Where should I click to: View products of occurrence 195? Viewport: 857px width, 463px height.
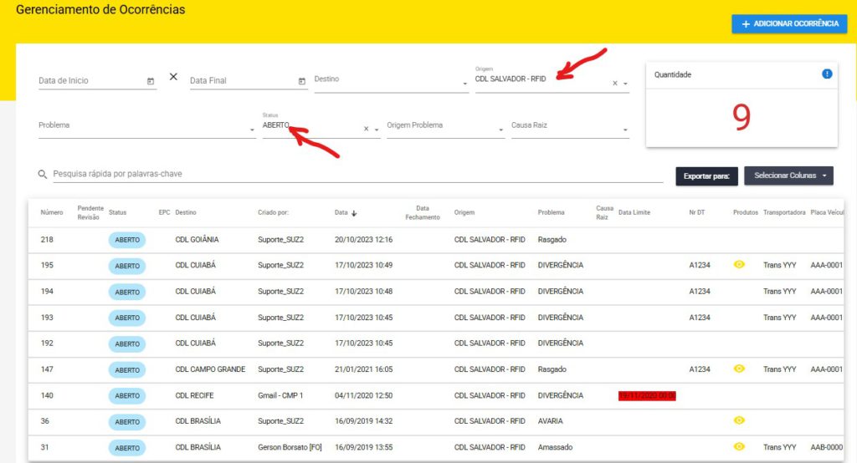[x=739, y=265]
